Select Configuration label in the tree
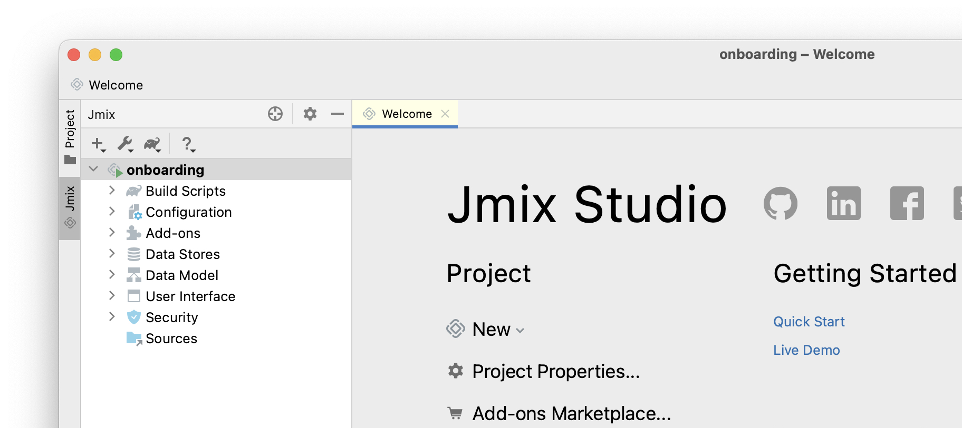Viewport: 962px width, 428px height. point(189,212)
